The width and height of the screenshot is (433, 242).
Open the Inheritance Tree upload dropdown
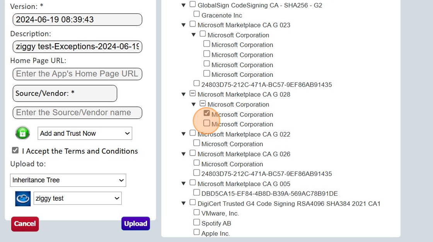coord(68,180)
